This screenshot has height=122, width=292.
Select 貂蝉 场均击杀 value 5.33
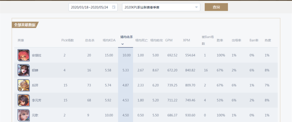click(x=126, y=70)
